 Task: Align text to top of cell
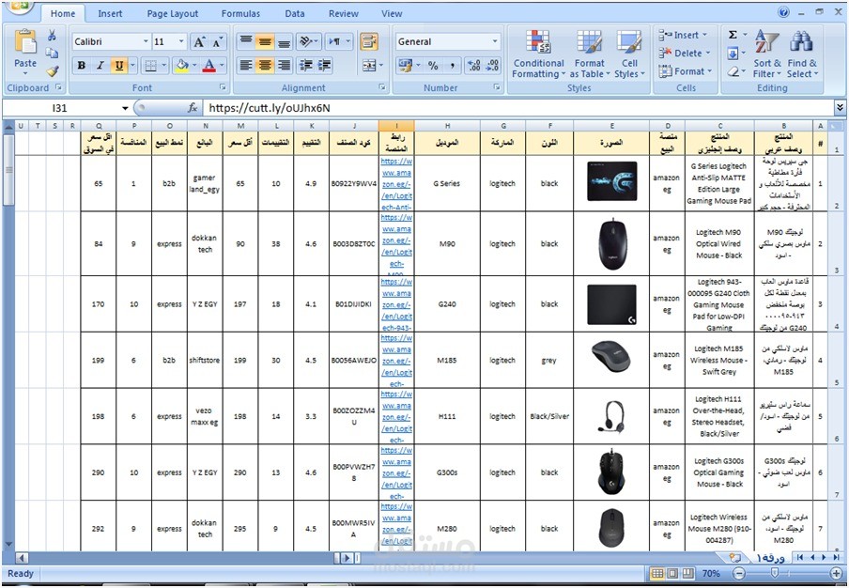pos(246,41)
